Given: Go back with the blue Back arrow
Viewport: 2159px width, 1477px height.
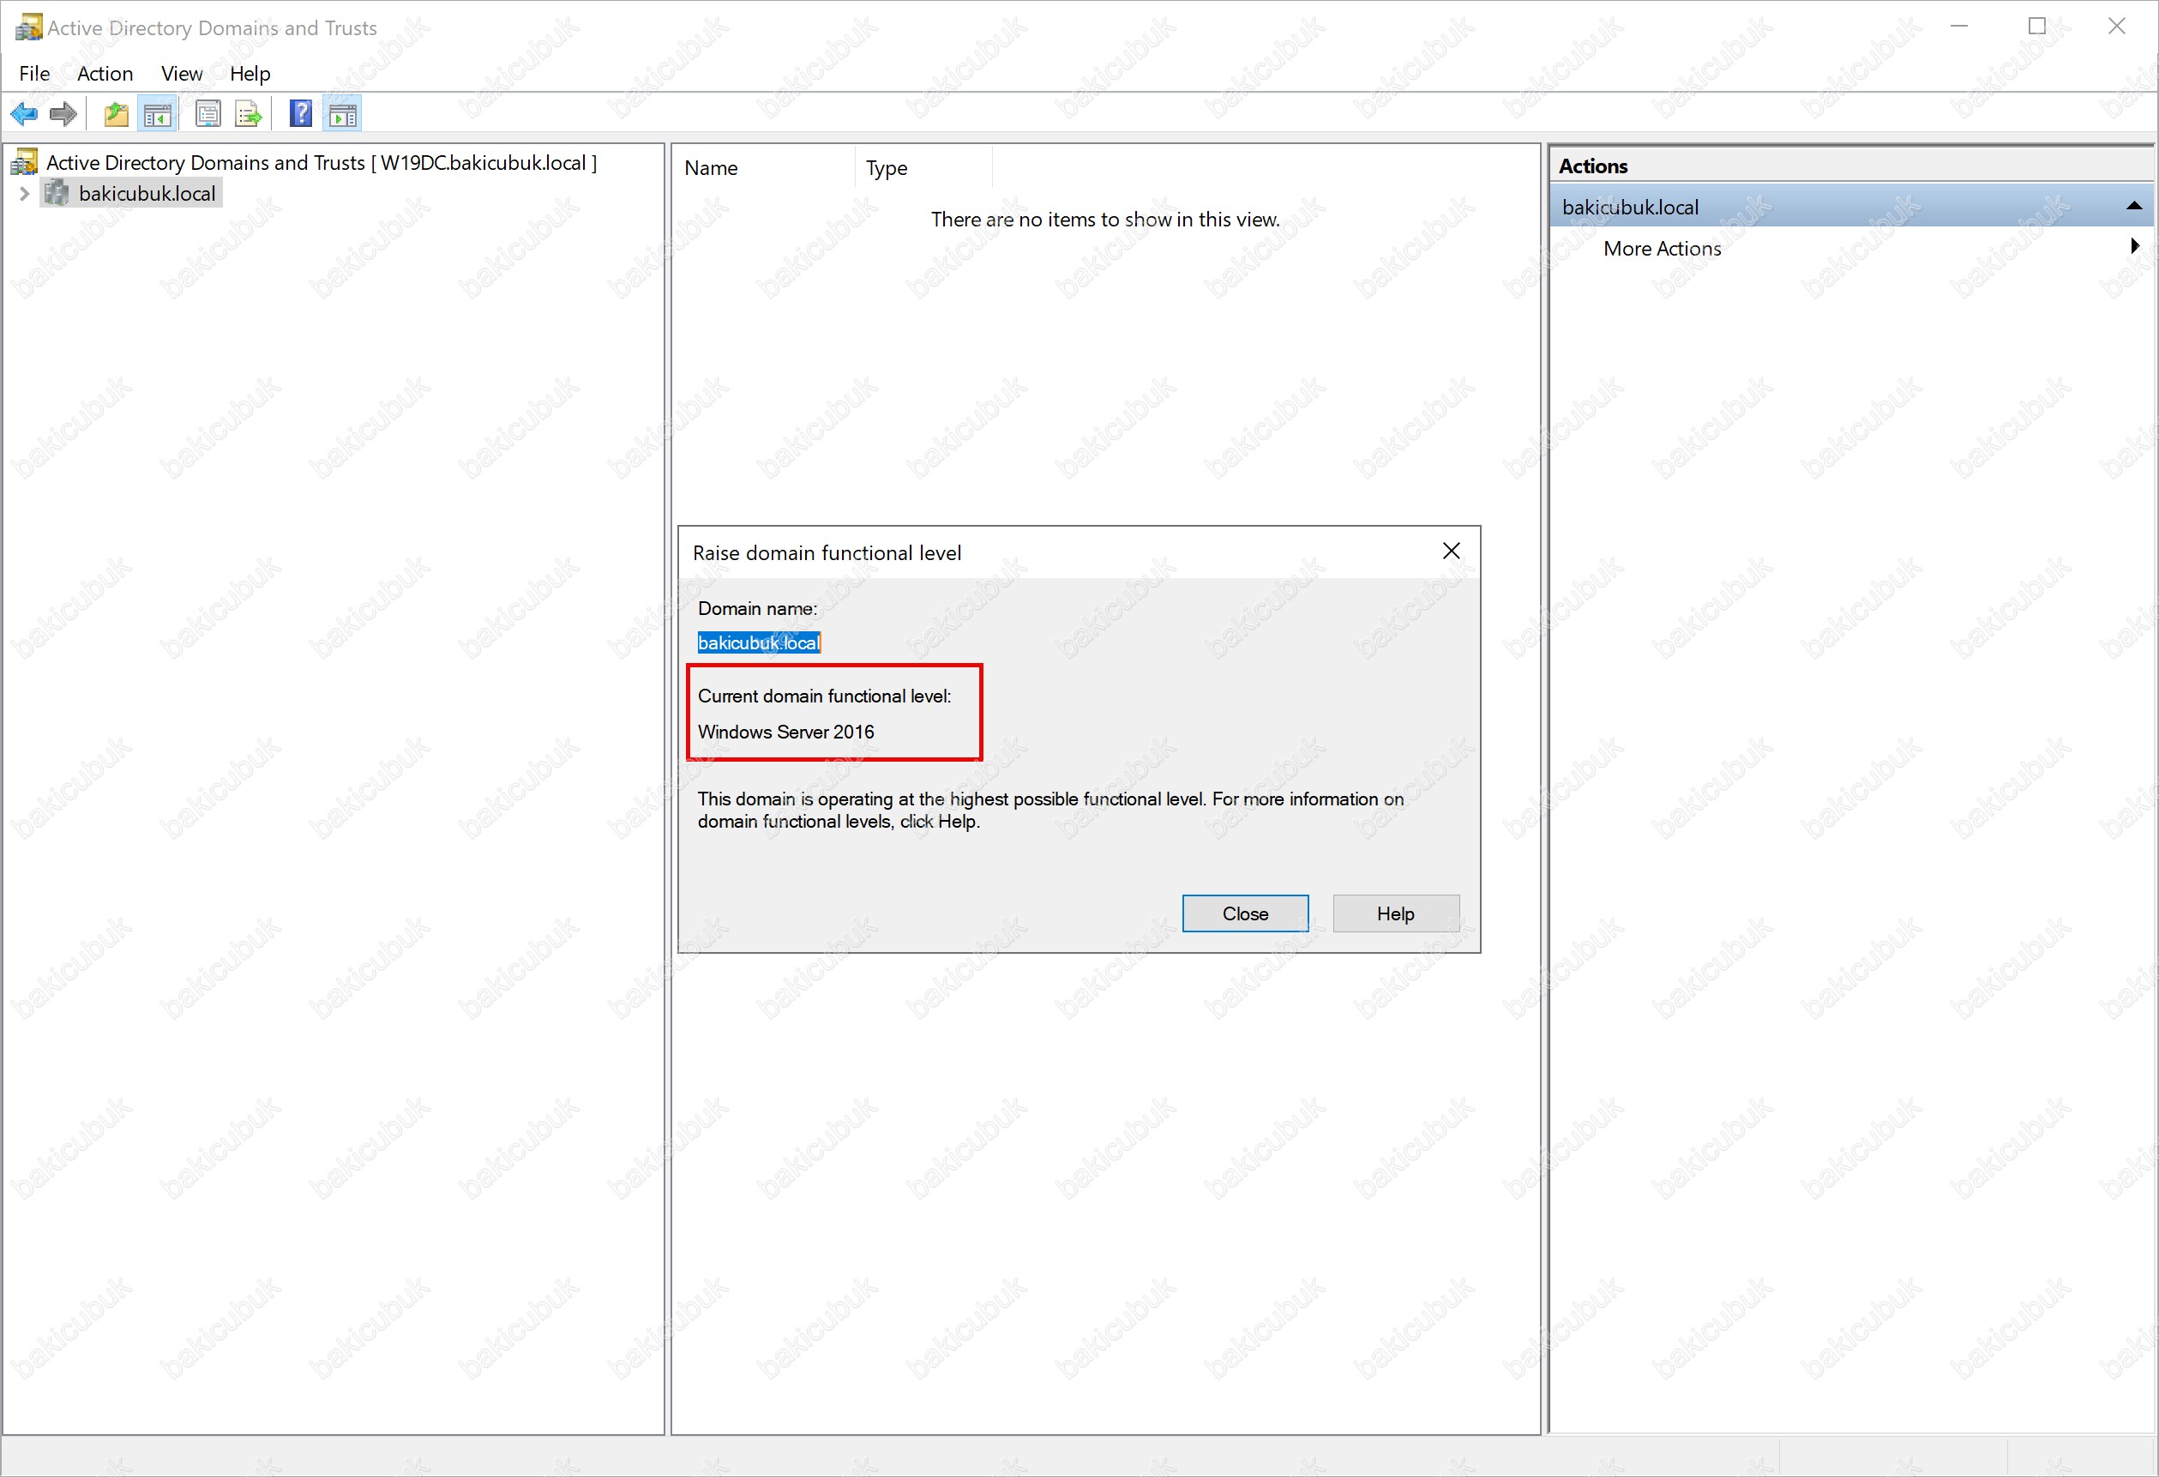Looking at the screenshot, I should pos(24,114).
